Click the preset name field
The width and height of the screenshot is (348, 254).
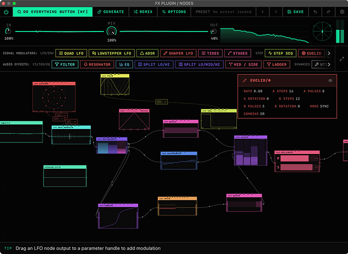point(223,12)
